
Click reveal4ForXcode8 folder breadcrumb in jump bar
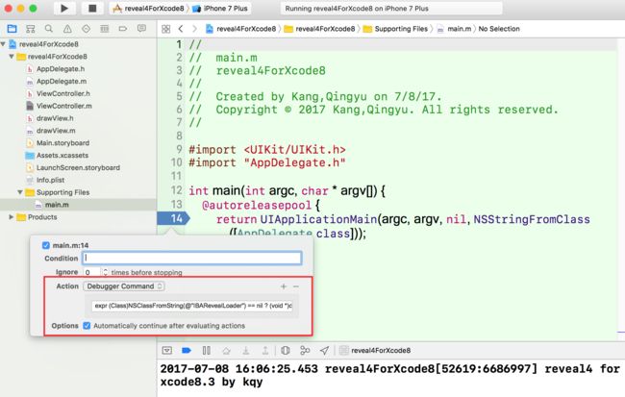[319, 29]
